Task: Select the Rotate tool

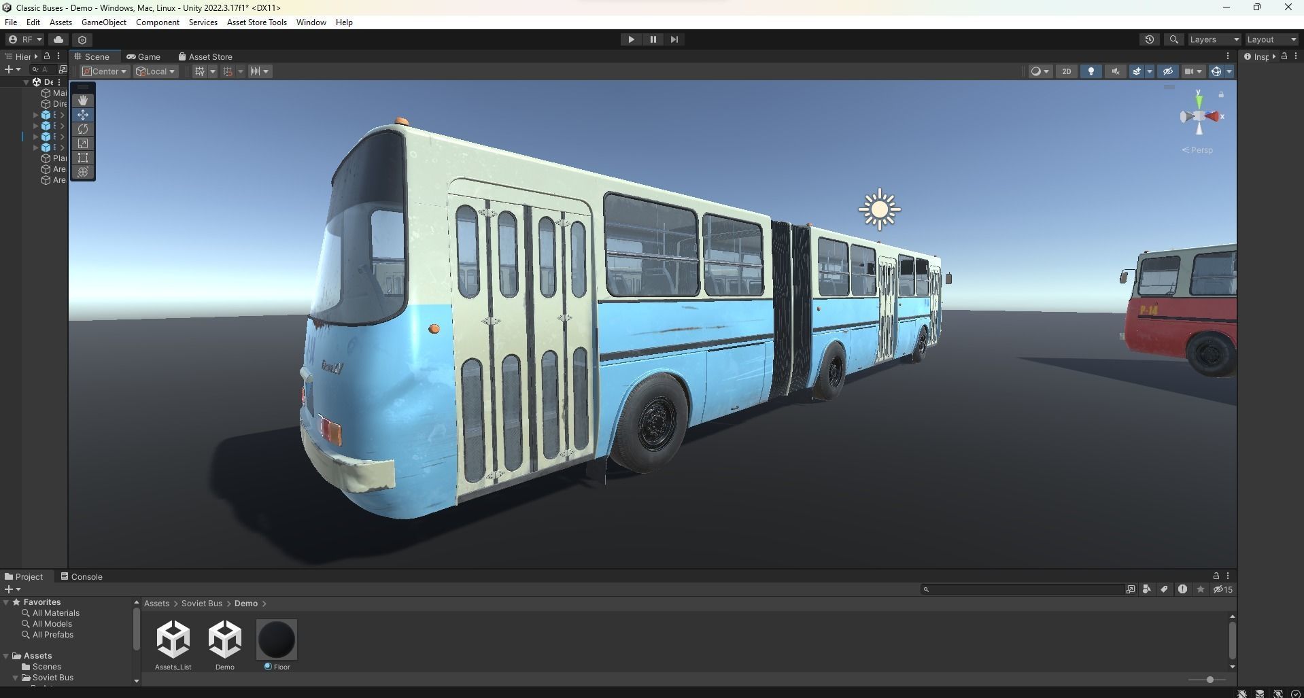Action: click(83, 129)
